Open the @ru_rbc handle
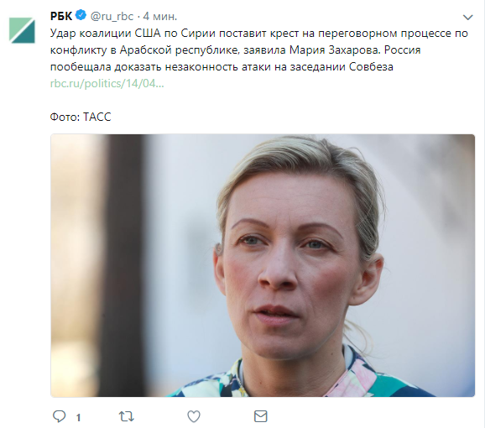The height and width of the screenshot is (428, 485). (x=112, y=16)
